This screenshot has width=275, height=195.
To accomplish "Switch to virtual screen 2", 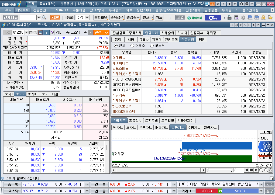I will [218, 4].
